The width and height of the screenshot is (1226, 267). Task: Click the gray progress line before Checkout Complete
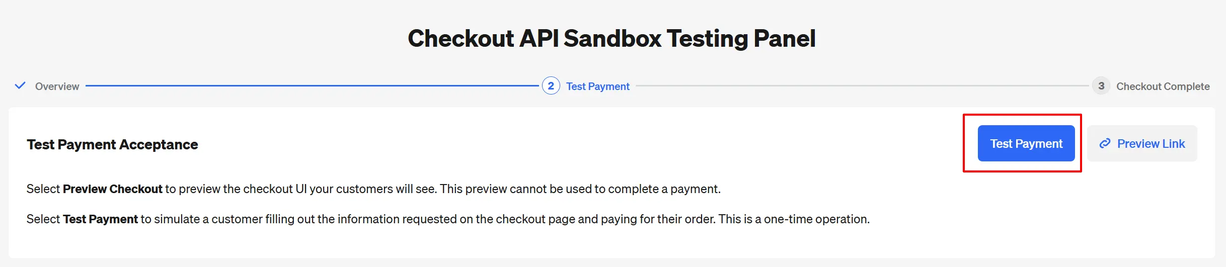click(862, 86)
